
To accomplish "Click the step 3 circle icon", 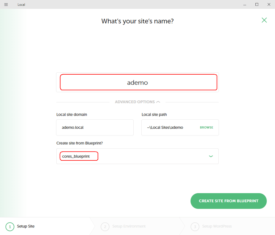I will (x=195, y=227).
